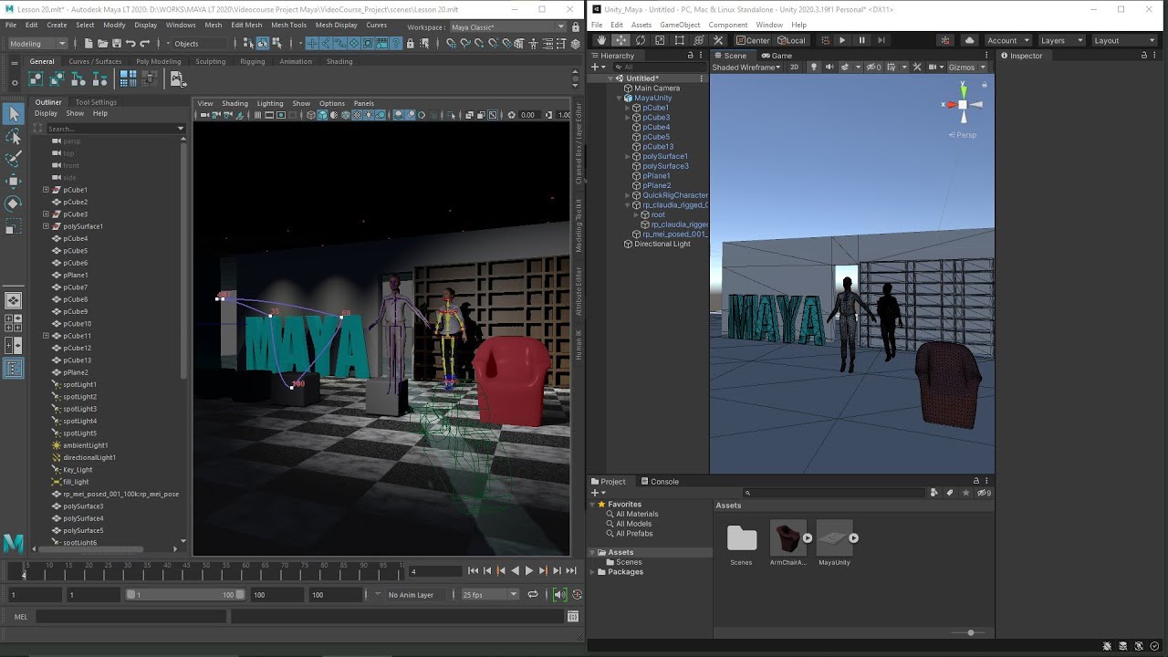The image size is (1168, 657).
Task: Adjust Unity's asset icon size slider
Action: click(971, 632)
